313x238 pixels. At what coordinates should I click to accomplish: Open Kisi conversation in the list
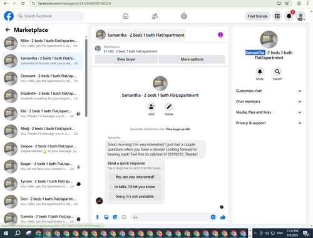(x=42, y=114)
